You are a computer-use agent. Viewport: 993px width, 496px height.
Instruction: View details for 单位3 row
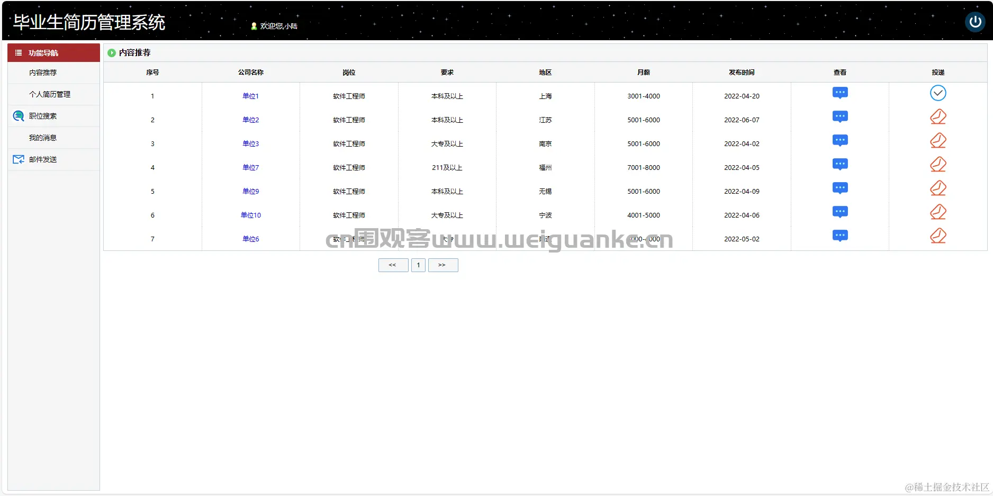[840, 141]
